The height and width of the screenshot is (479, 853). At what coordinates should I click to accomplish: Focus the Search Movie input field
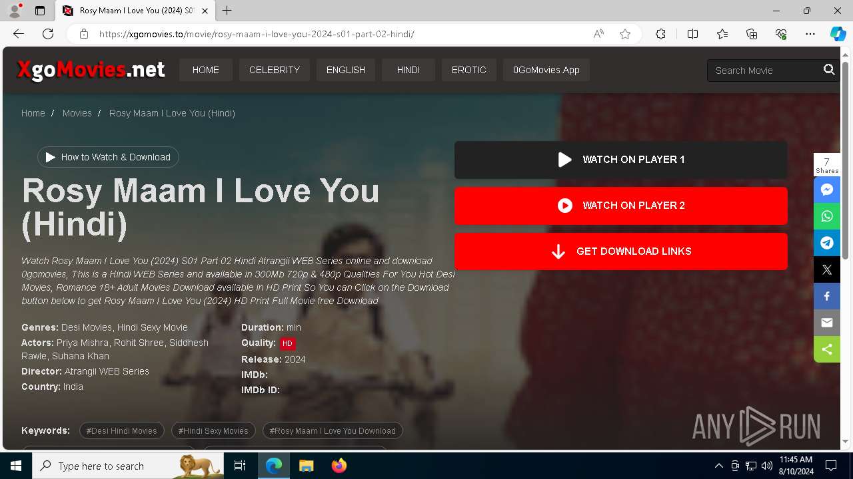tap(764, 70)
